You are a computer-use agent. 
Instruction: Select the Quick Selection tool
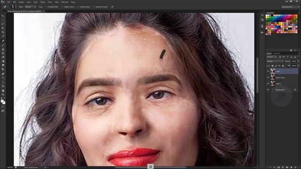point(3,28)
